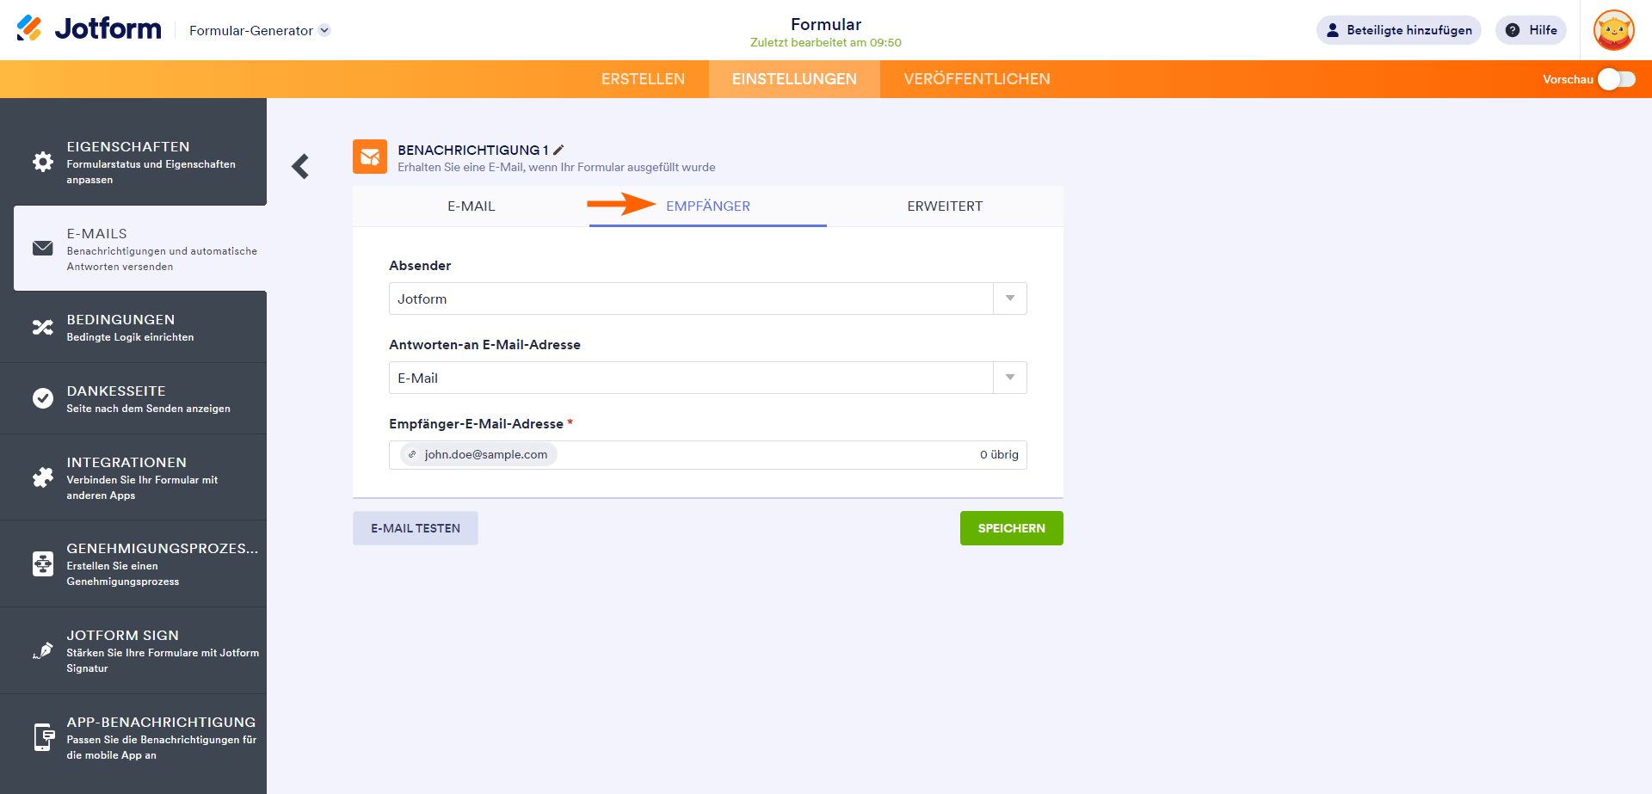1652x794 pixels.
Task: Open the user avatar profile menu
Action: tap(1613, 30)
